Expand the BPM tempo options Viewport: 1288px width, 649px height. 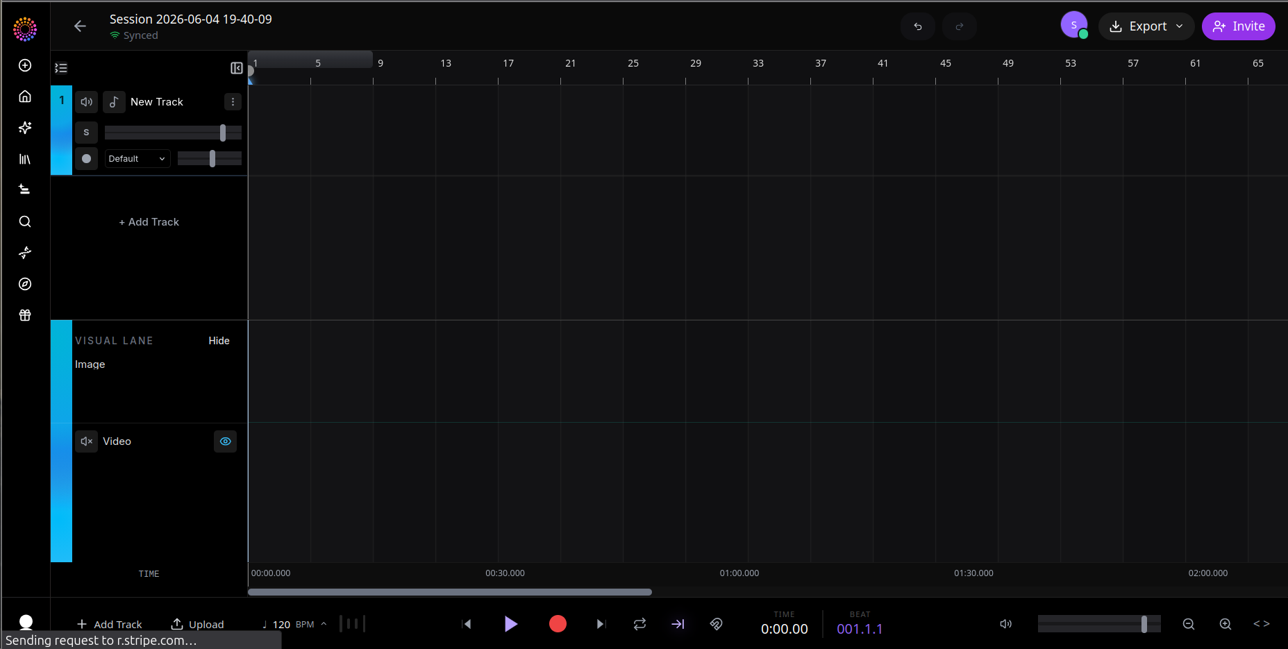324,624
